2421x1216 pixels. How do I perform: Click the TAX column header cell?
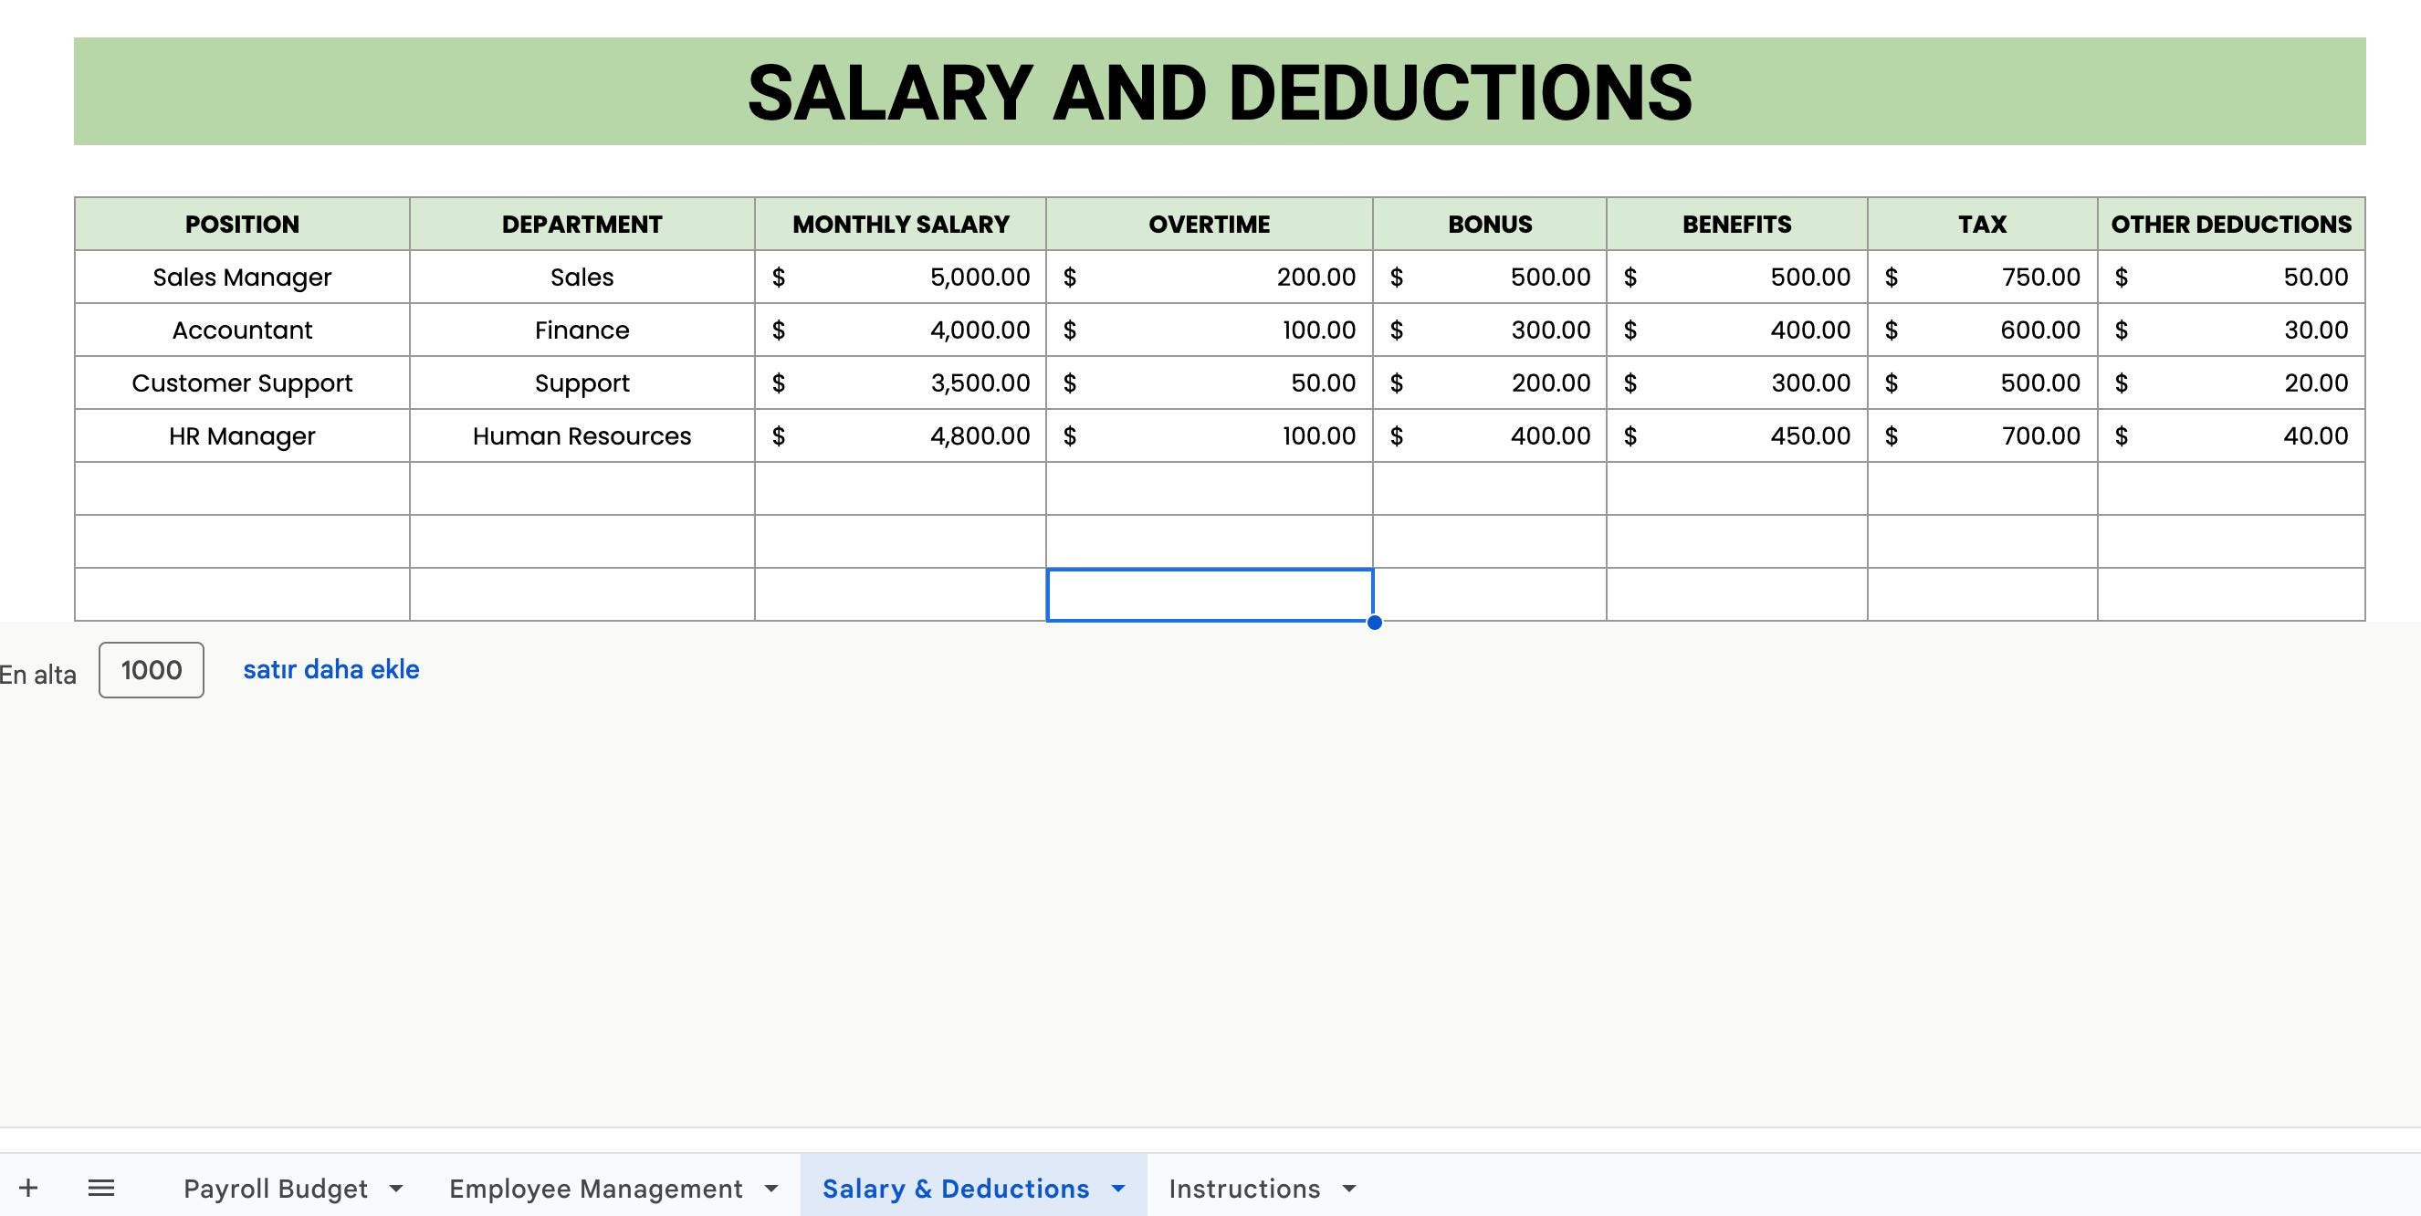pos(1981,224)
